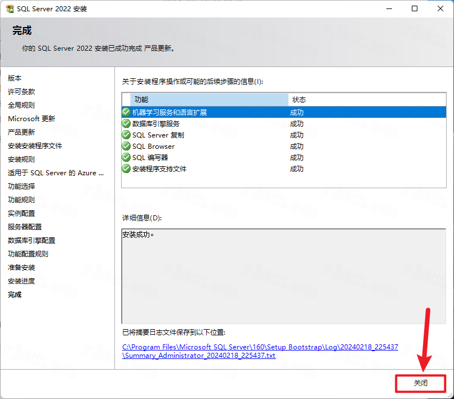Click 成功 status of SQL 编写器 row

point(297,158)
